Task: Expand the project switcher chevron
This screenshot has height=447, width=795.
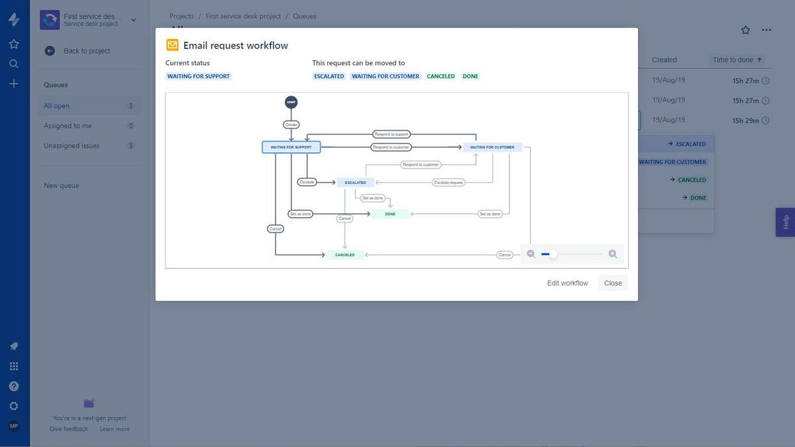Action: click(x=132, y=20)
